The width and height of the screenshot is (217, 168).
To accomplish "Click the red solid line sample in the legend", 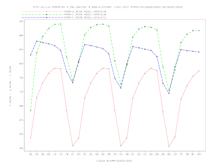I will (x=42, y=12).
